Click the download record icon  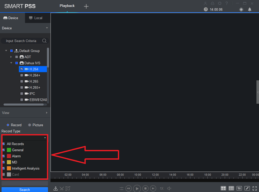(56, 189)
